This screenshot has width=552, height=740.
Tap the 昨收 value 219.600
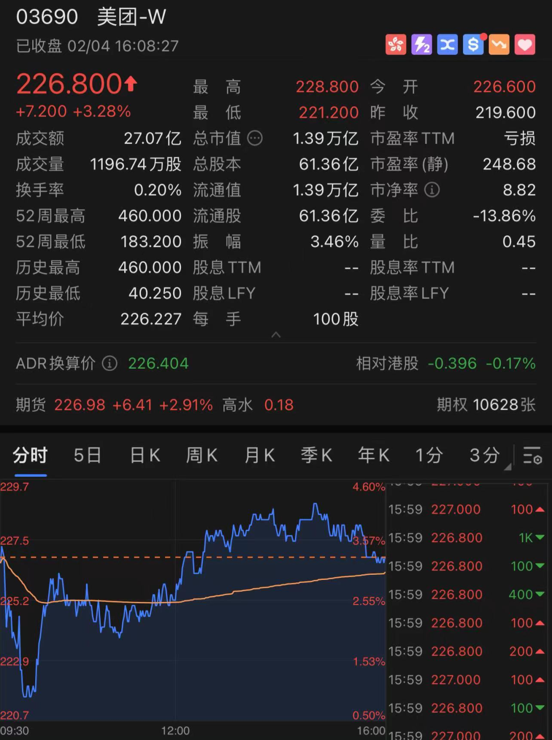[505, 112]
